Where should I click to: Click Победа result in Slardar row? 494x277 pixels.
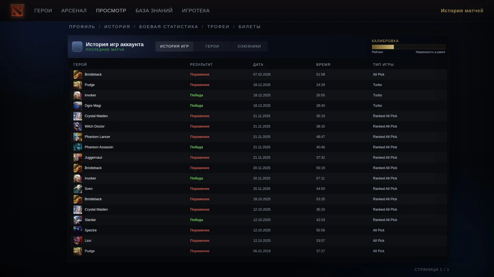tap(197, 220)
